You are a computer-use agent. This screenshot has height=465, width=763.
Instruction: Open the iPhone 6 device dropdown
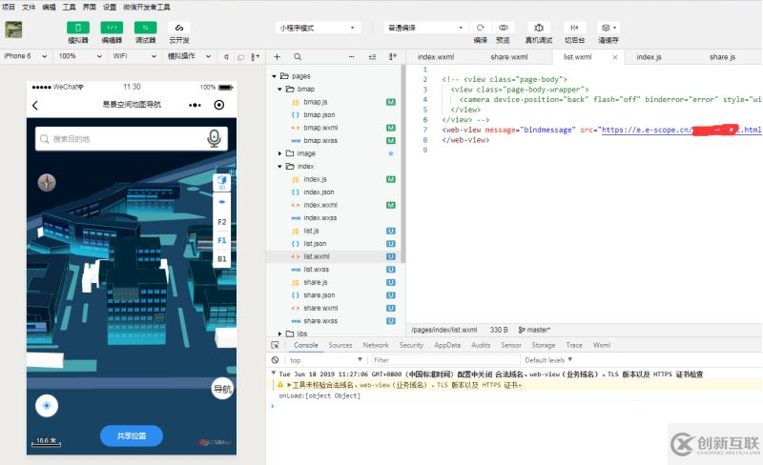pos(26,56)
